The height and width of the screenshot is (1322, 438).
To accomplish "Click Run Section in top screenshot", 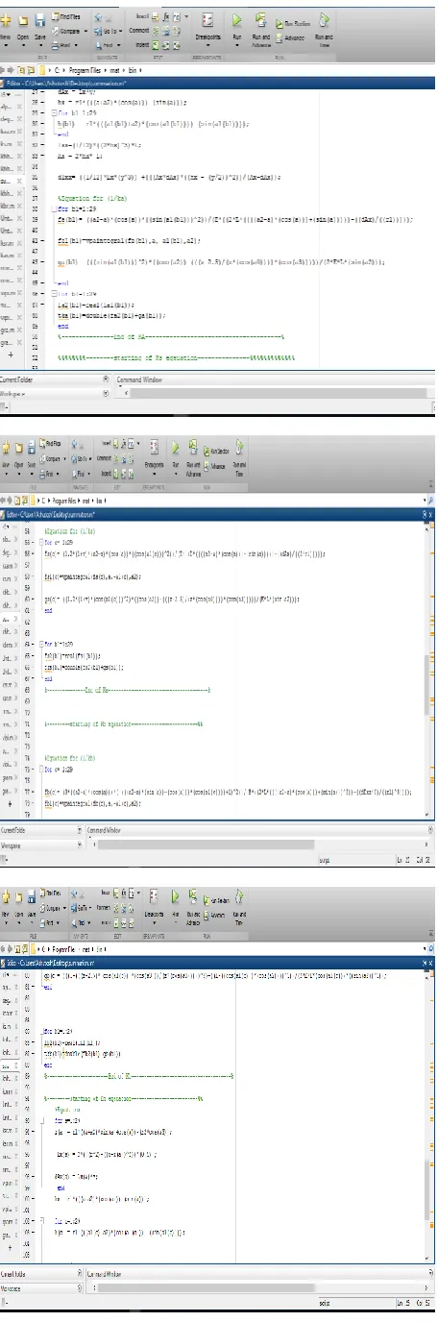I will pyautogui.click(x=292, y=23).
